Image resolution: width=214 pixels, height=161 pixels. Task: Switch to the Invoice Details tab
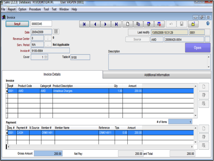click(x=52, y=74)
